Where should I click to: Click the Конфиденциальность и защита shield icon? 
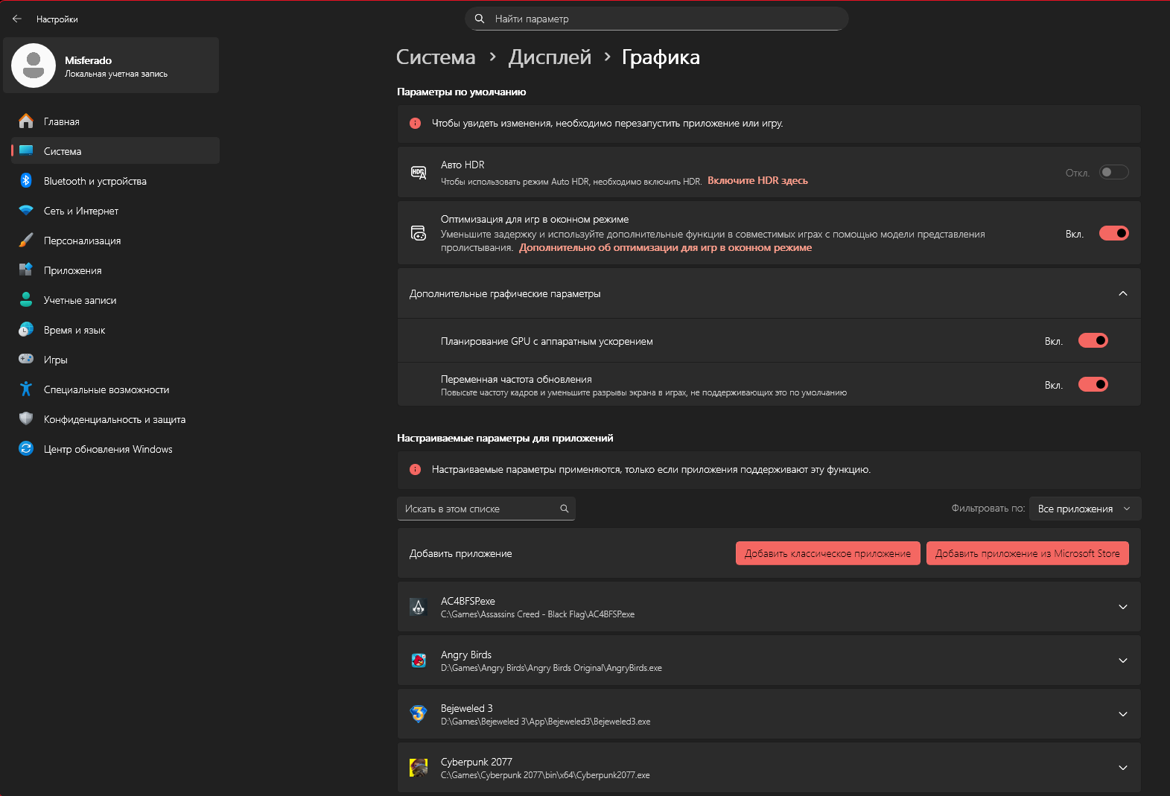pyautogui.click(x=26, y=419)
